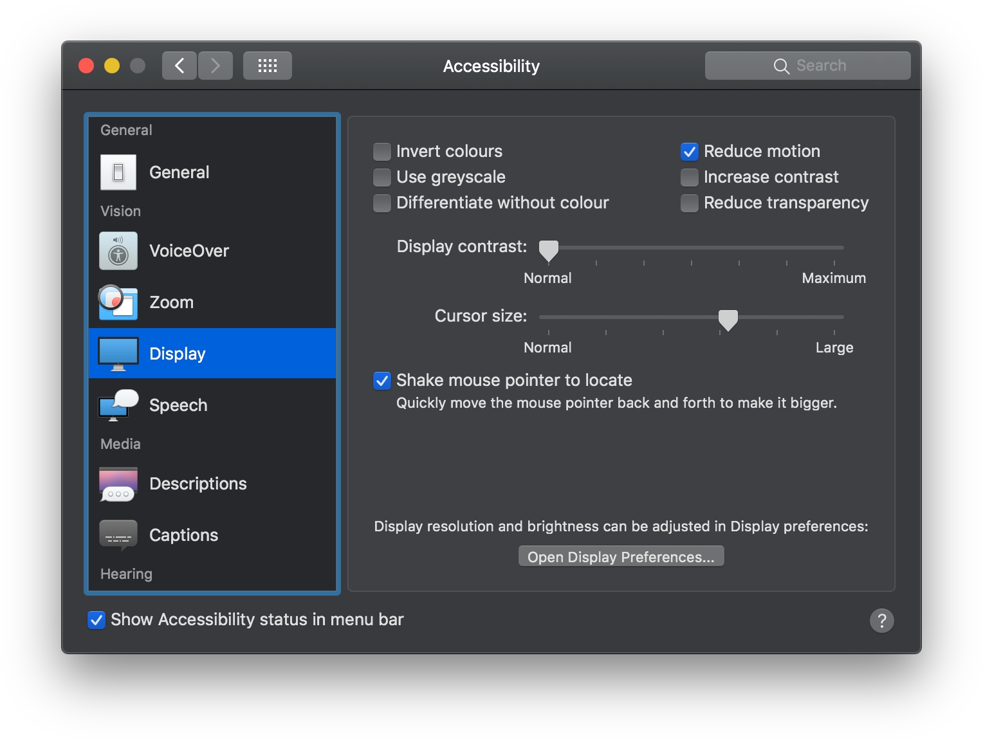Click the Cursor size slider thumb
Viewport: 983px width, 741px height.
pyautogui.click(x=728, y=320)
